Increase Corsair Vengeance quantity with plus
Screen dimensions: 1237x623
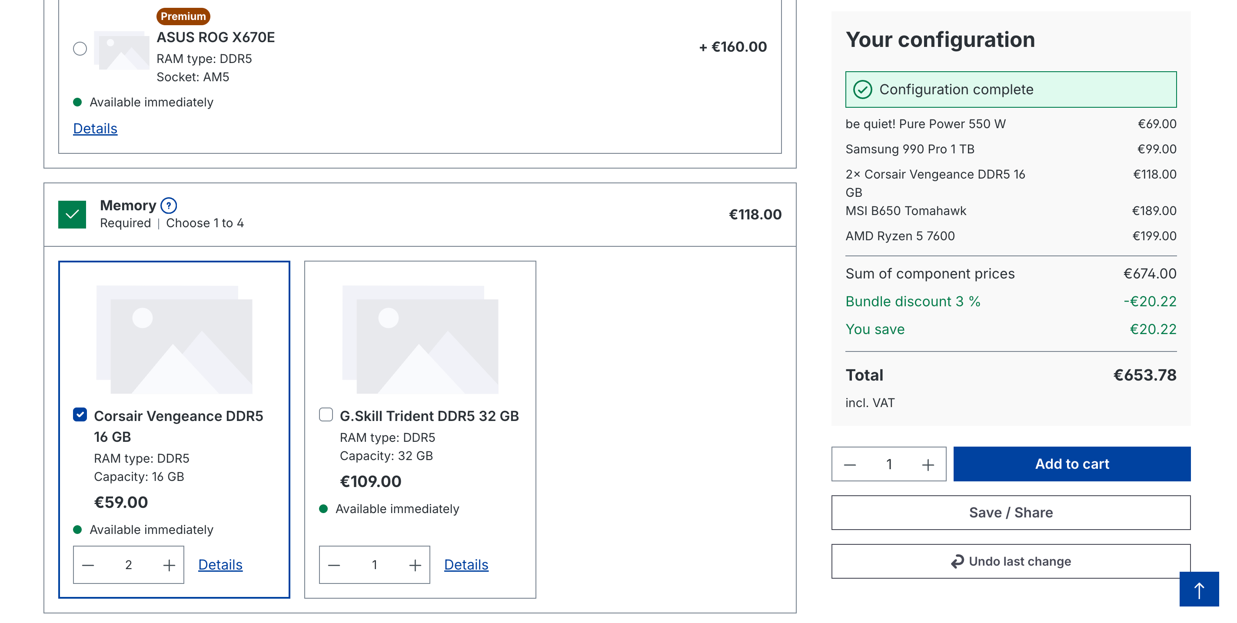pos(169,565)
